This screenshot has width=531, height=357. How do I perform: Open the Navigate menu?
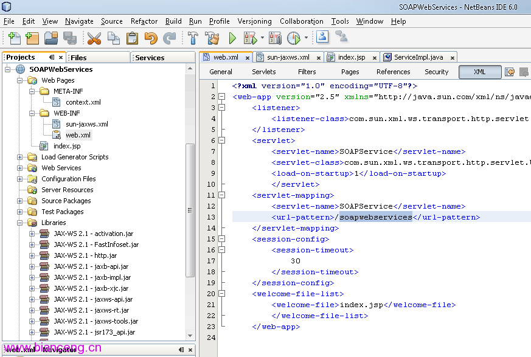tap(79, 21)
